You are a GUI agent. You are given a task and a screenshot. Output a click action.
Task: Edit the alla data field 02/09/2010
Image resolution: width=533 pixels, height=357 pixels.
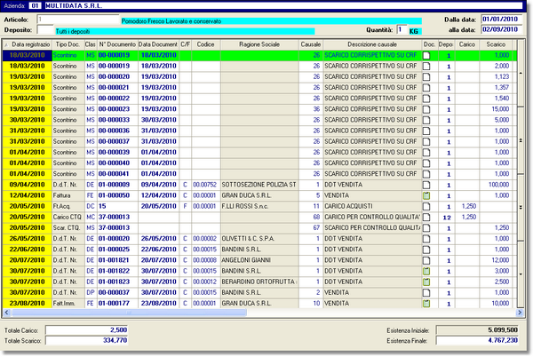pyautogui.click(x=501, y=29)
